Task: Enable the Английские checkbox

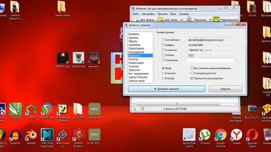Action: click(x=163, y=40)
